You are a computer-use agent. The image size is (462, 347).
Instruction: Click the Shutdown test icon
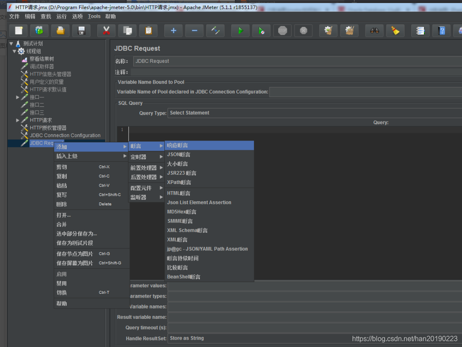304,31
